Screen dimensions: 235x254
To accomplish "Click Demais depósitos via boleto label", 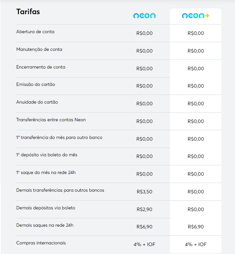I will [46, 208].
